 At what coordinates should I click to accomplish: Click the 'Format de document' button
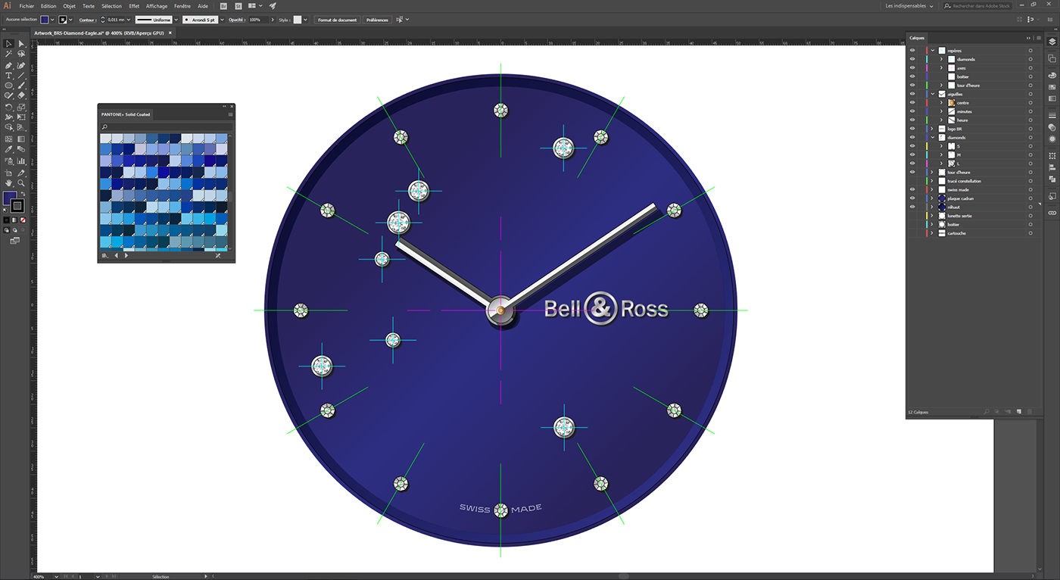[336, 20]
